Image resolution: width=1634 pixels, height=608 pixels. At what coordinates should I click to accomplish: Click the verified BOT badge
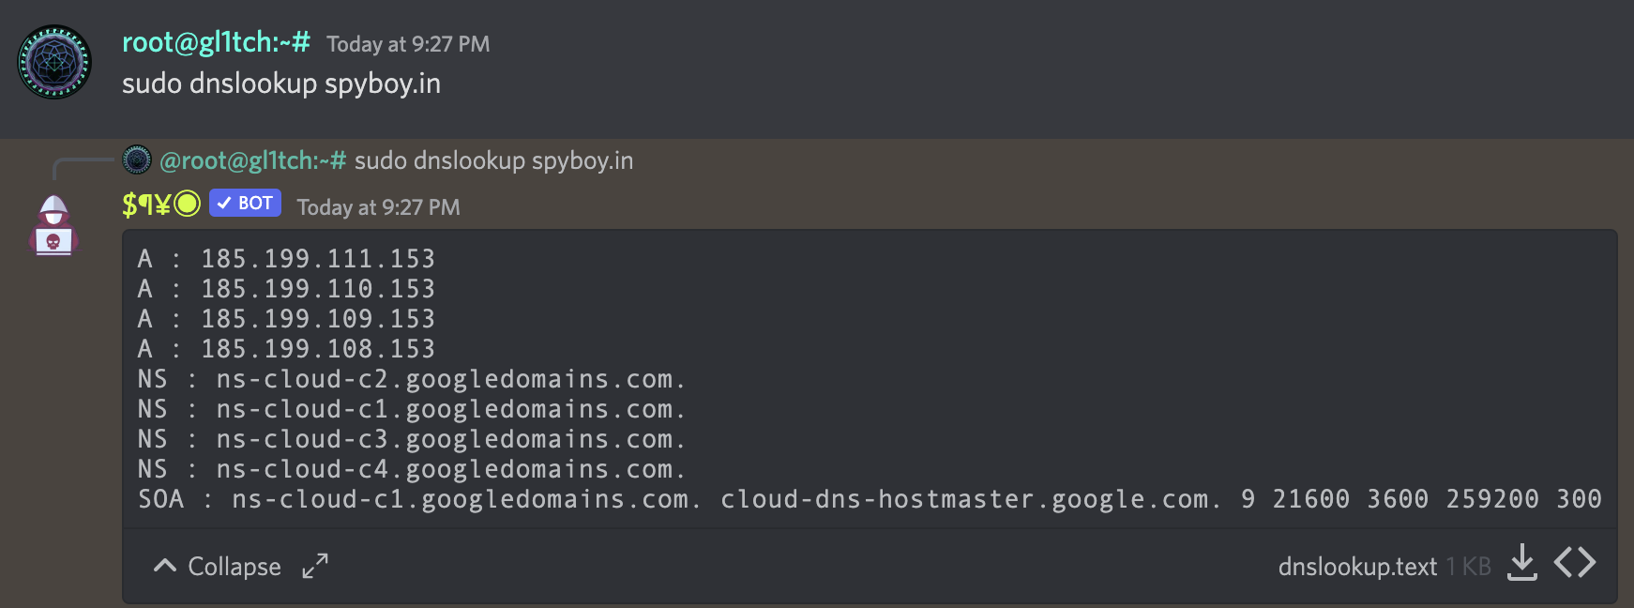pyautogui.click(x=245, y=204)
